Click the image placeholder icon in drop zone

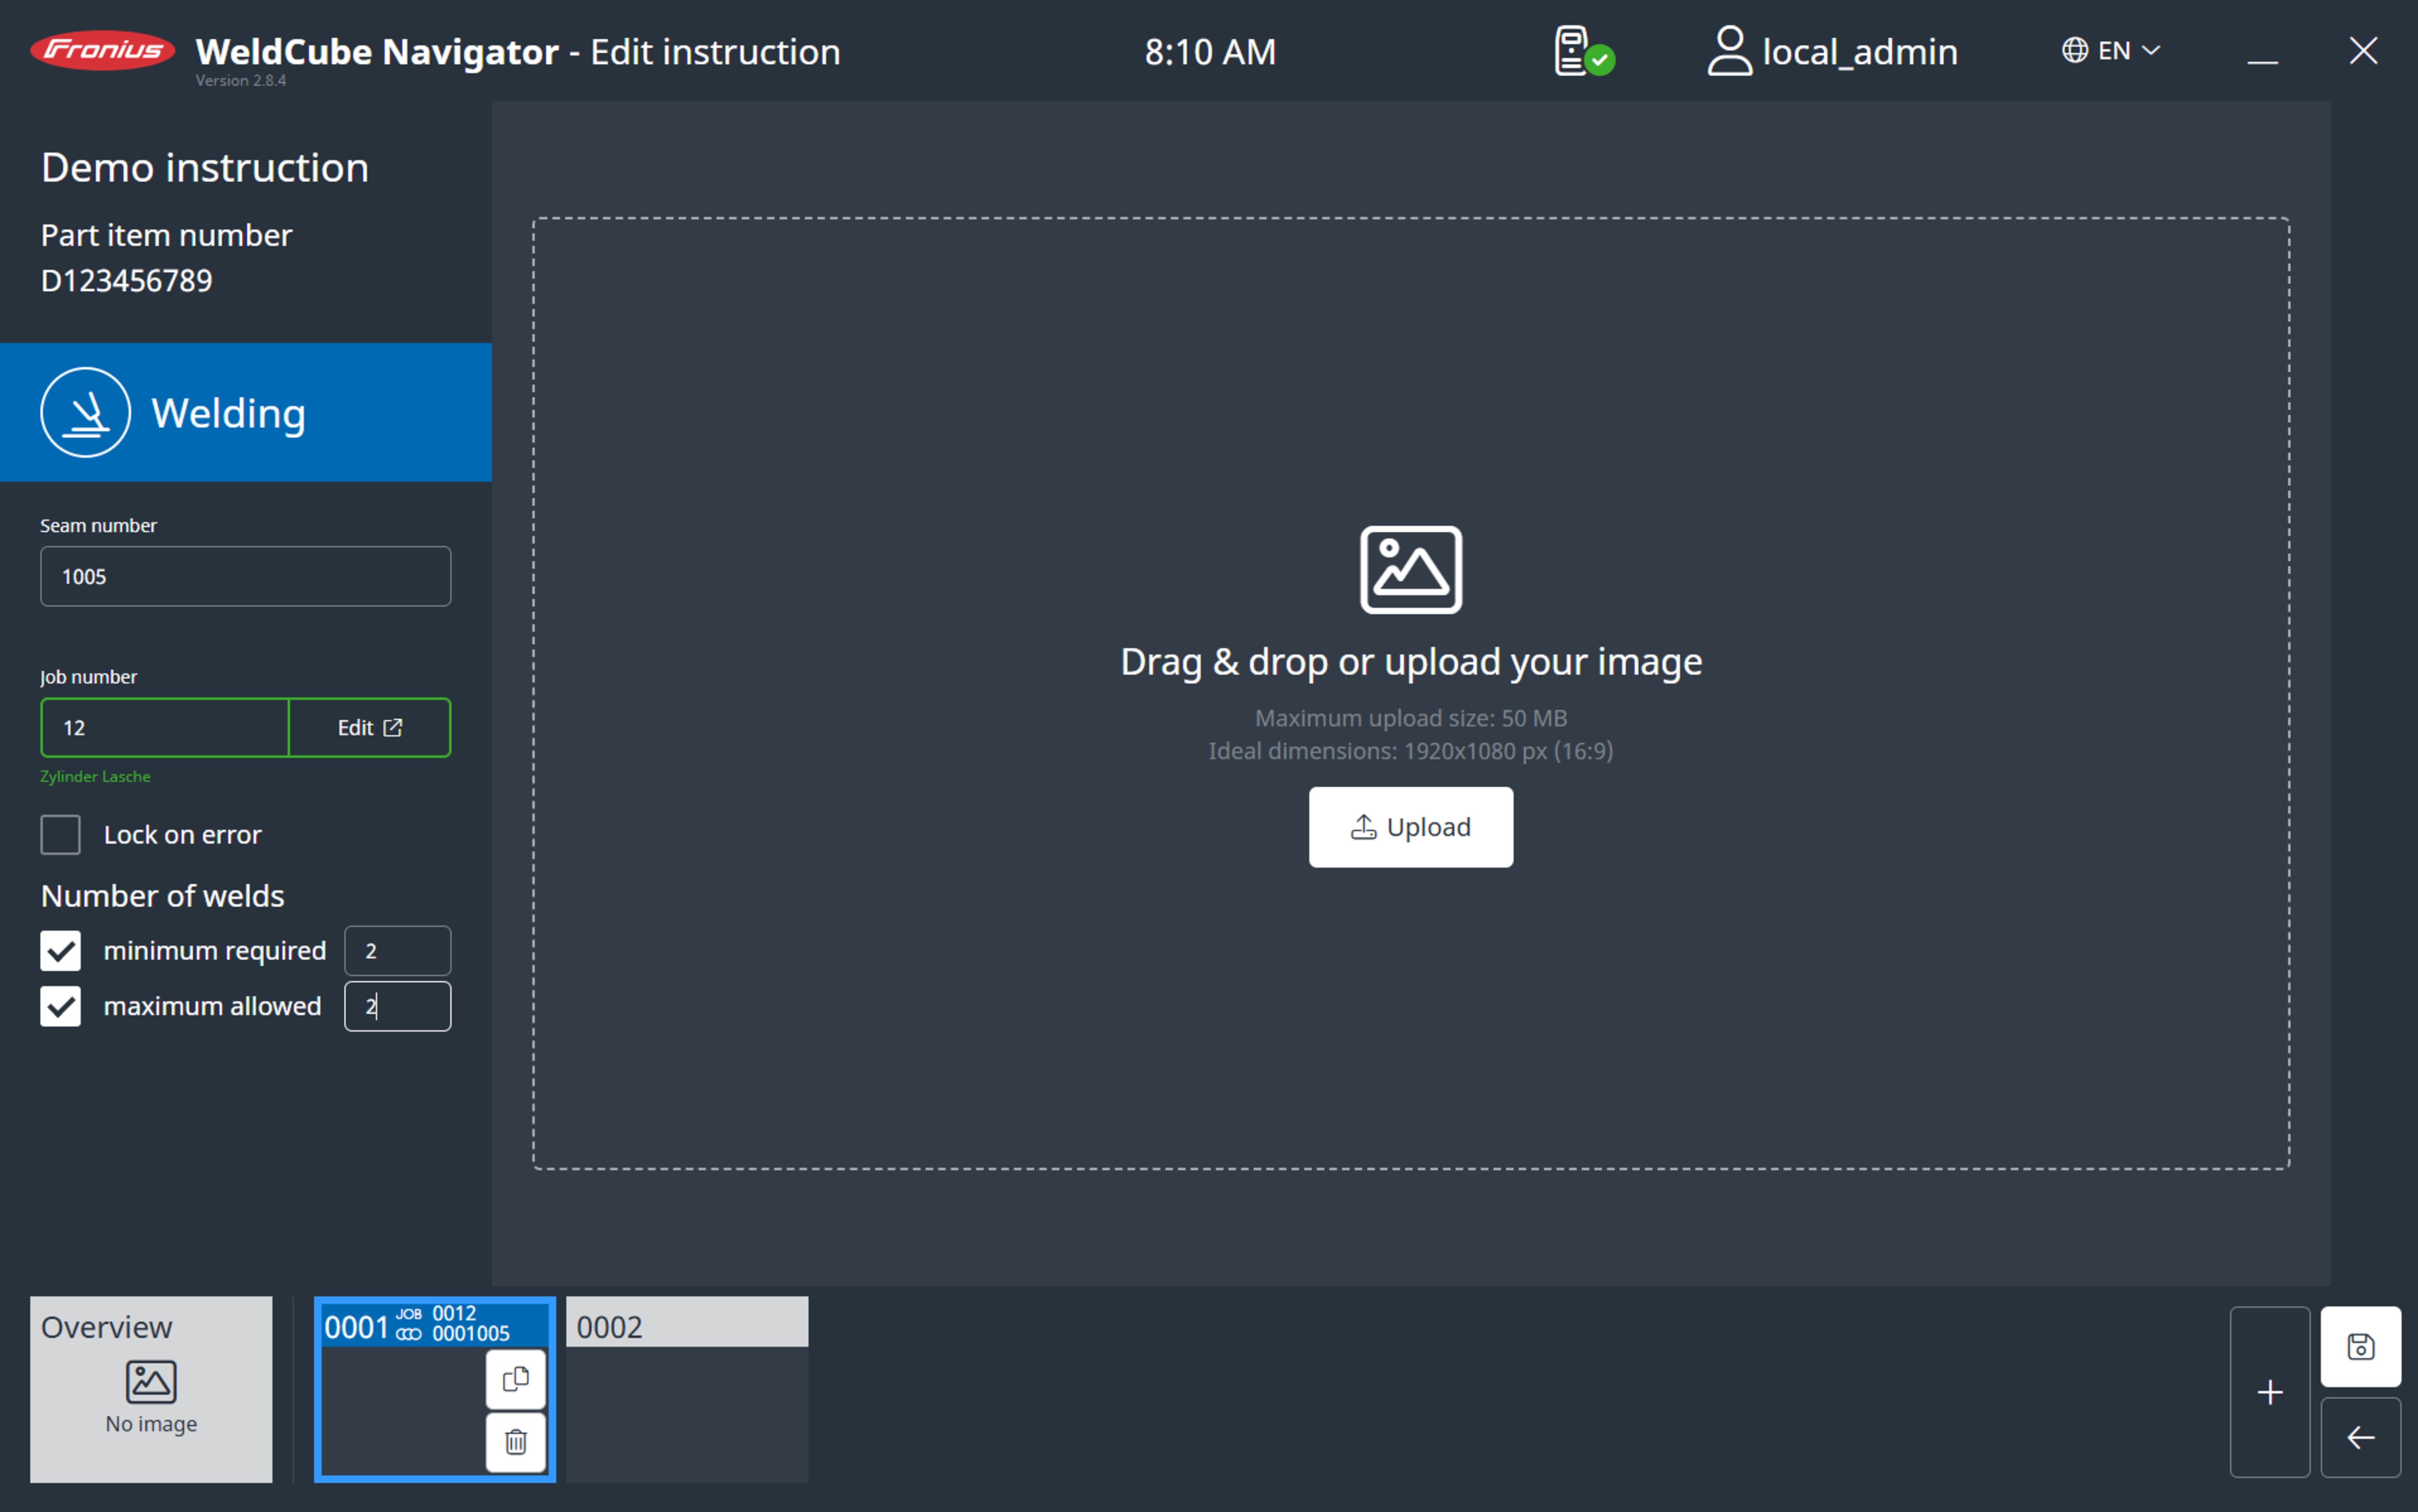coord(1410,569)
